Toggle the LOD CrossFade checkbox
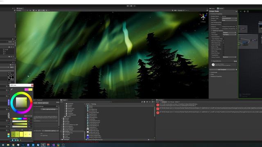Screen dimensions: 262x147 (224, 45)
